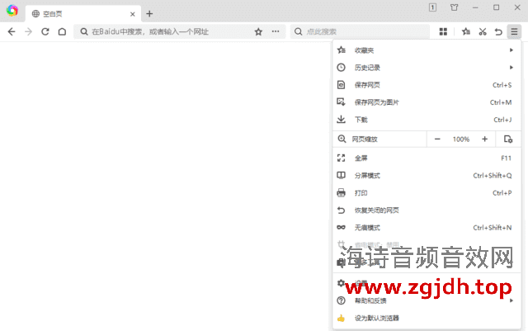Close the hamburger main menu button
528x331 pixels.
514,31
